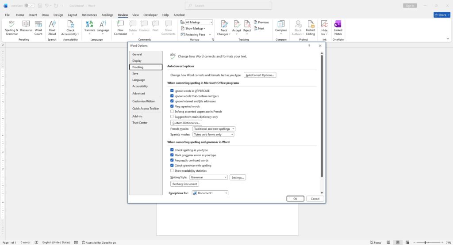Open the Thesaurus tool
The width and height of the screenshot is (453, 245).
(x=26, y=26)
